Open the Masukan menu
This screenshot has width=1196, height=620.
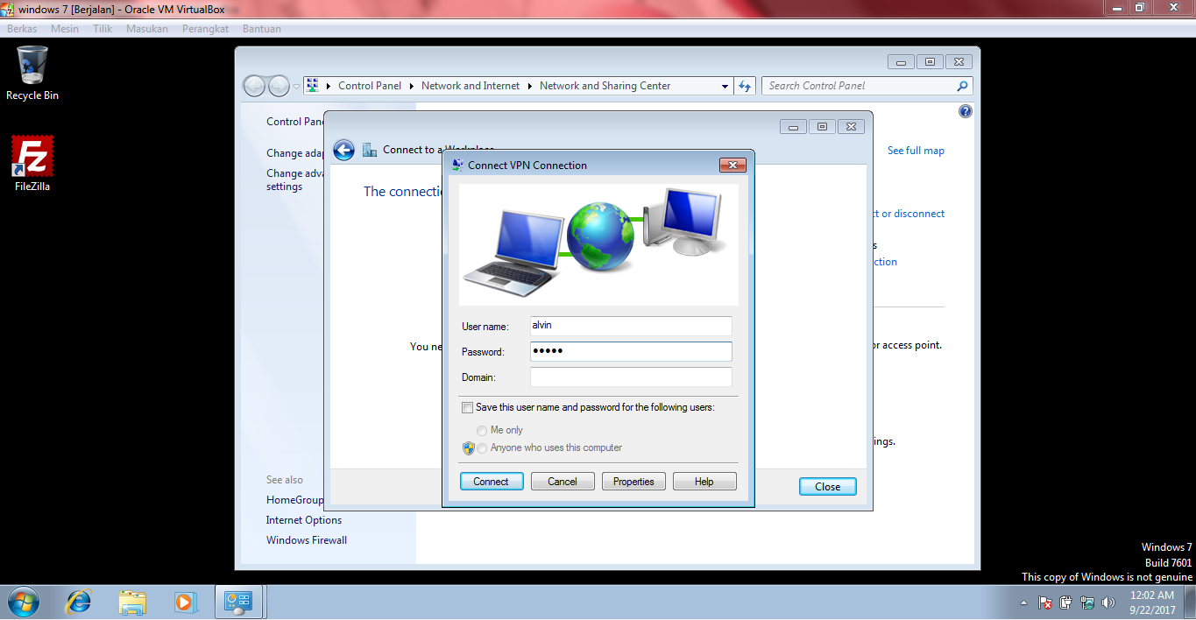146,29
